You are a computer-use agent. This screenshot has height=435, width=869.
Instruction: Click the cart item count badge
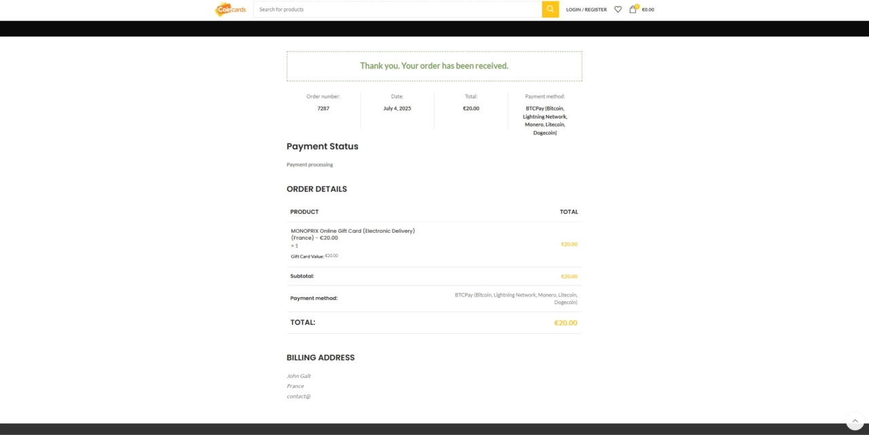(637, 6)
